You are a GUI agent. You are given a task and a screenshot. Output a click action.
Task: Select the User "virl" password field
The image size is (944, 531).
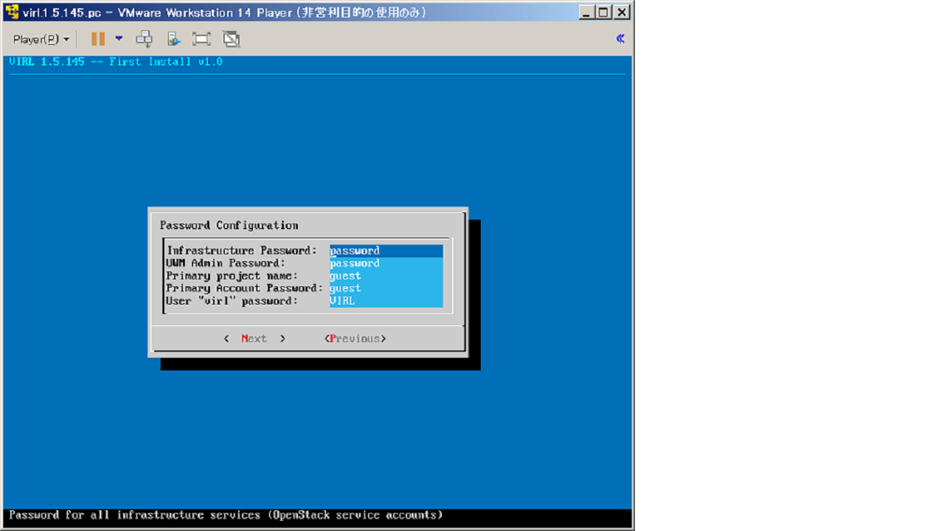coord(386,301)
